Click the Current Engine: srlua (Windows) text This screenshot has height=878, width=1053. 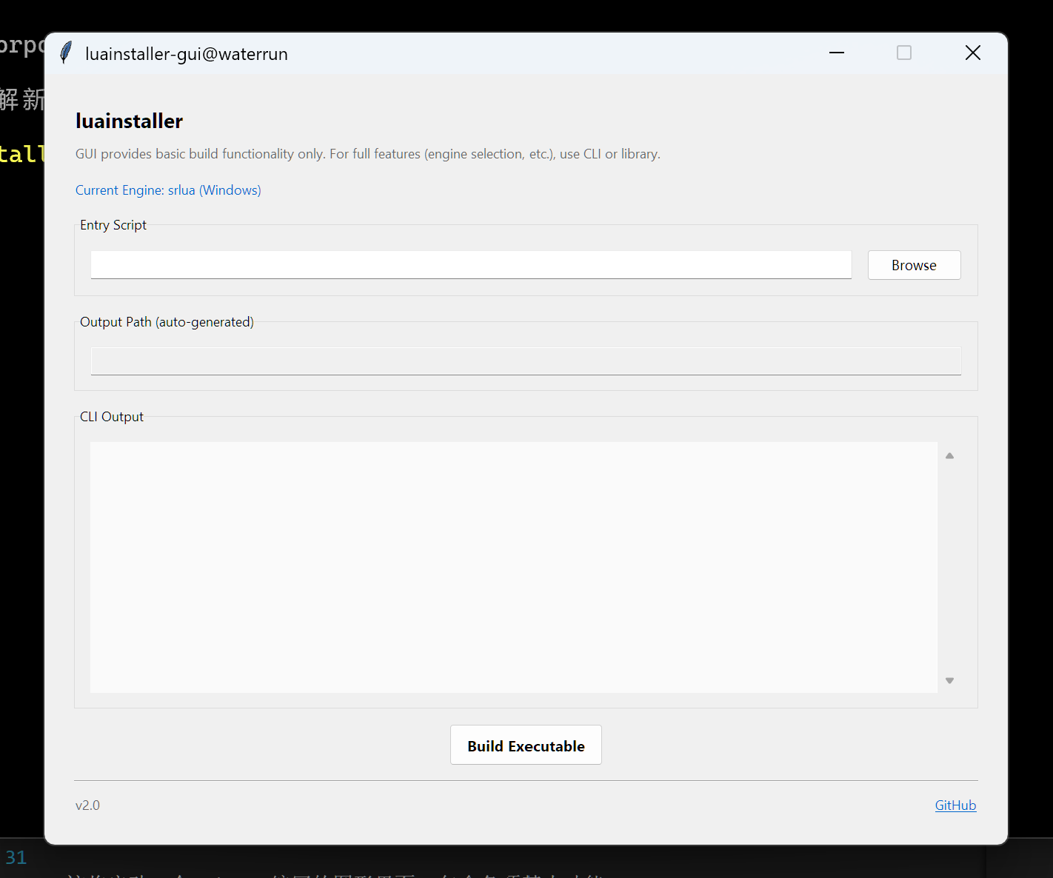click(168, 190)
